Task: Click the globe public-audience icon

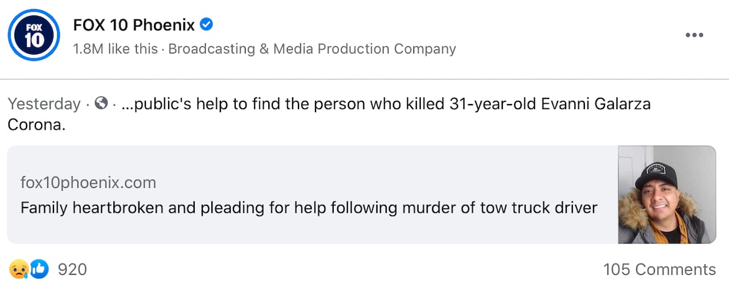Action: point(101,104)
